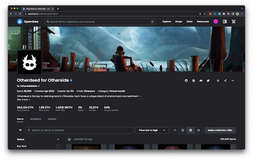Open the Chrome three-dot menu
This screenshot has height=160, width=253.
pyautogui.click(x=242, y=14)
